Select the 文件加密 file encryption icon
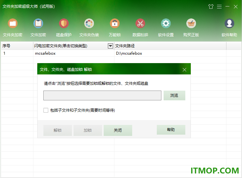The width and height of the screenshot is (242, 178). pos(38,23)
